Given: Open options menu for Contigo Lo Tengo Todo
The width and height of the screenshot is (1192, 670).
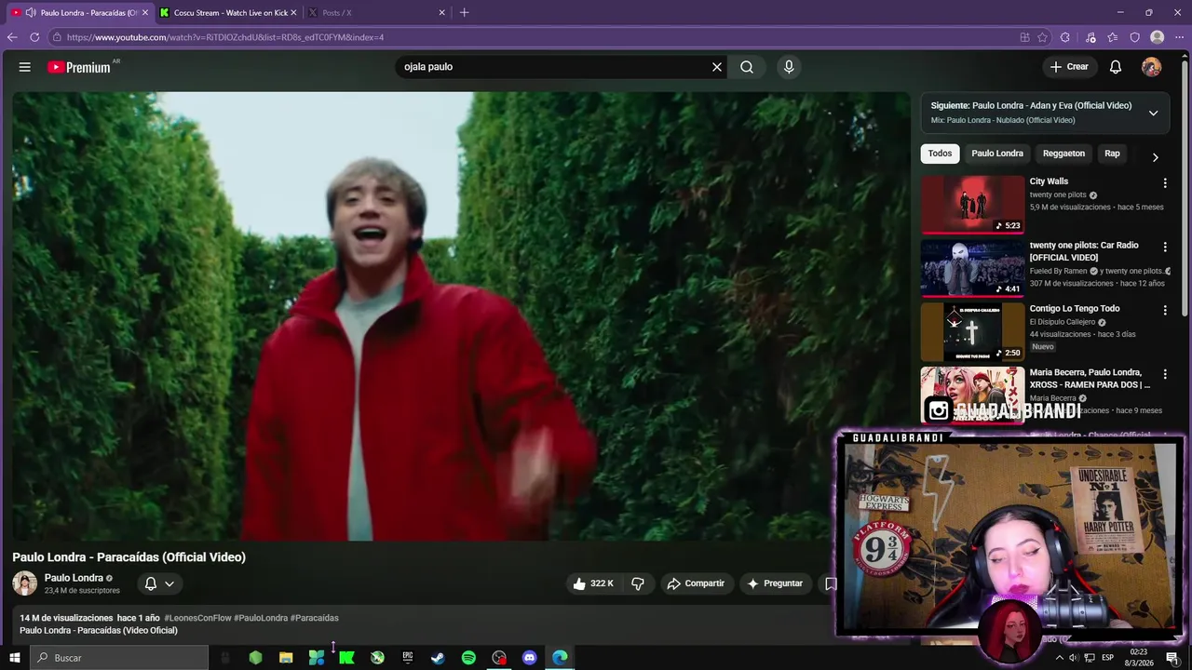Looking at the screenshot, I should [x=1165, y=310].
